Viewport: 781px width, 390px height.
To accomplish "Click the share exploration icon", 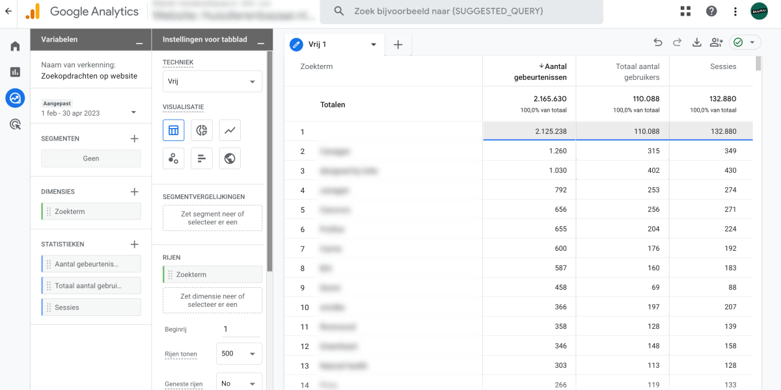I will (x=716, y=43).
